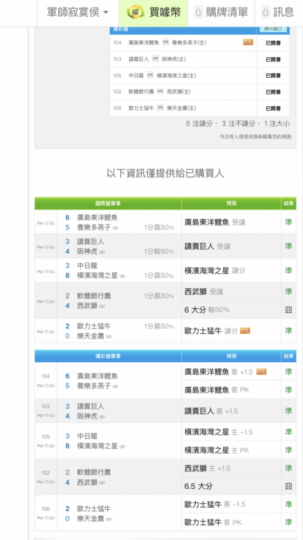
Task: Click 已開賽 status for game 106
Action: (273, 108)
